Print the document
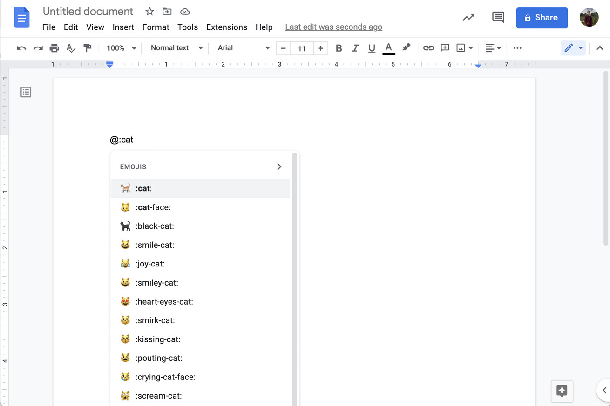610x406 pixels. [x=54, y=48]
